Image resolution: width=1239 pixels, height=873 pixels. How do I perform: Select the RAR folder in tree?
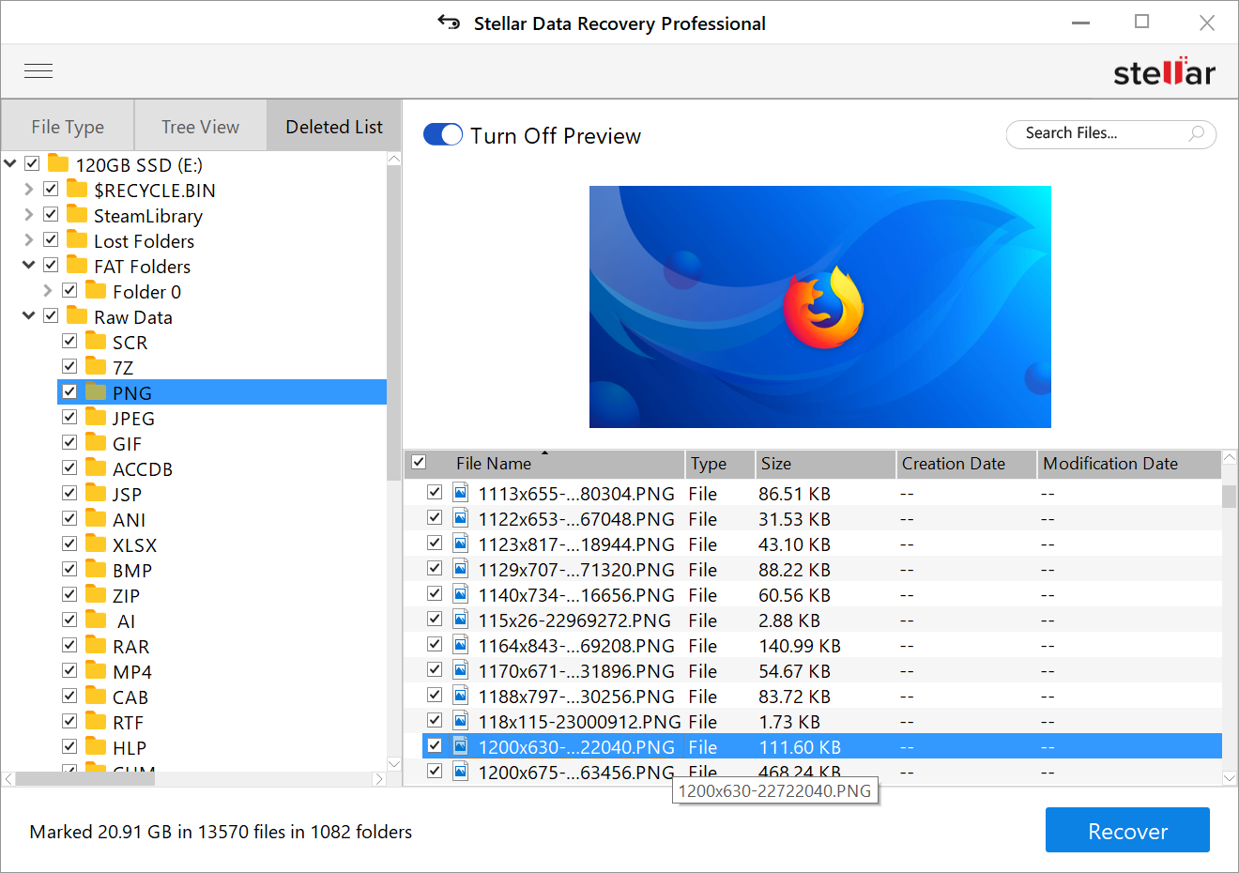coord(130,646)
